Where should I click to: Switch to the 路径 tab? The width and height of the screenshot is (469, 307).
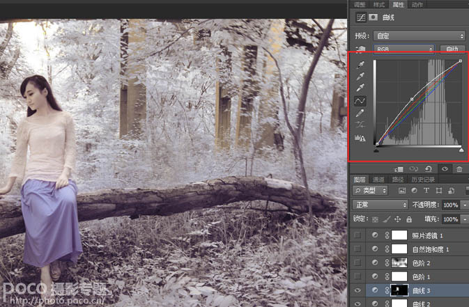[397, 180]
